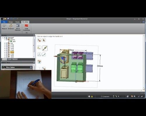Collapse the housing tree node
This screenshot has width=146, height=116.
point(5,40)
